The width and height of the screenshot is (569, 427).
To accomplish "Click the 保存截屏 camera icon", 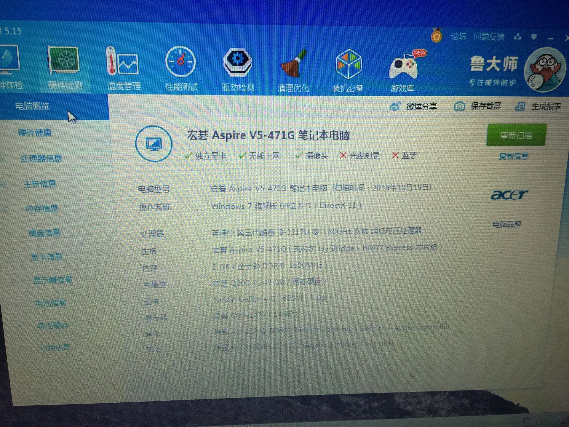I will coord(459,106).
